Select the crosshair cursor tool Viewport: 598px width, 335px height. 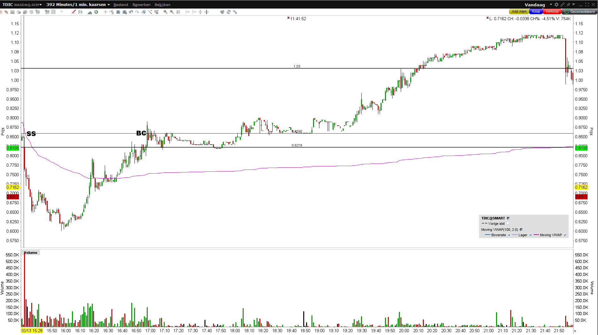tap(105, 12)
